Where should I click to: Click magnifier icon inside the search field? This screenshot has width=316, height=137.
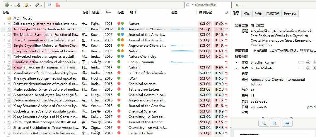pyautogui.click(x=187, y=5)
